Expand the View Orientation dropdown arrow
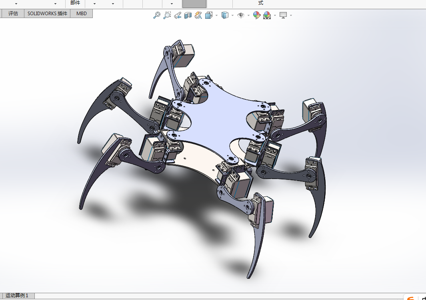426x300 pixels. tap(216, 16)
